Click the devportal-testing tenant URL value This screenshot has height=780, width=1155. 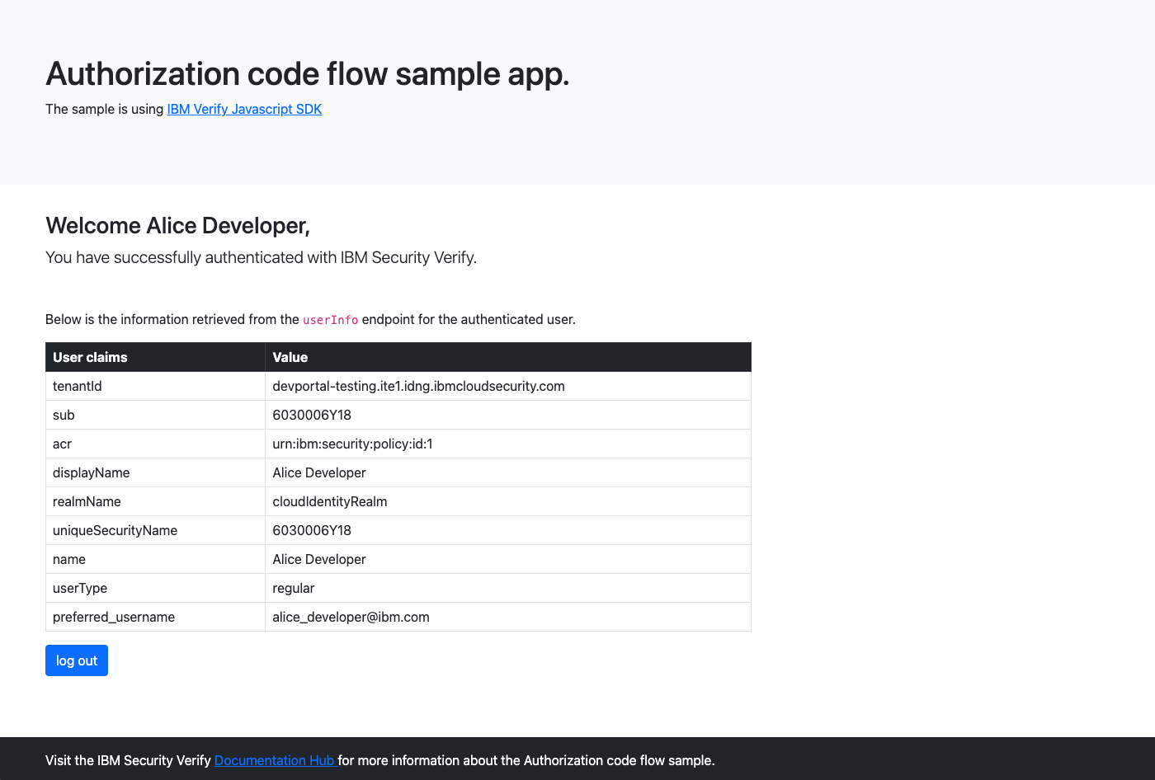tap(418, 386)
